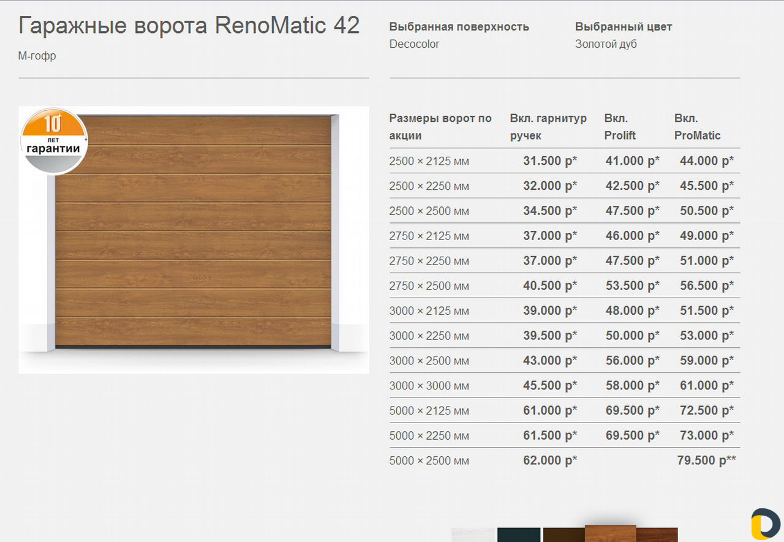
Task: Click the price '59.000 р*'
Action: tap(707, 361)
